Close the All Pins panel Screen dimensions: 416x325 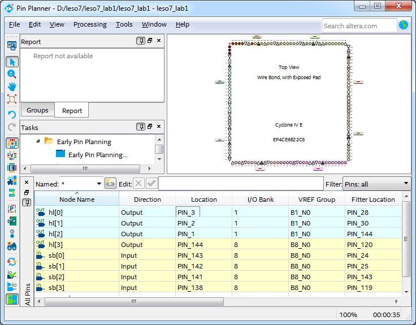click(x=27, y=182)
